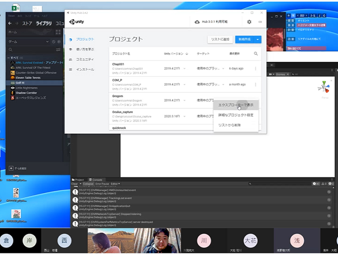
Task: Toggle Collapse in Unity Console
Action: [x=88, y=184]
